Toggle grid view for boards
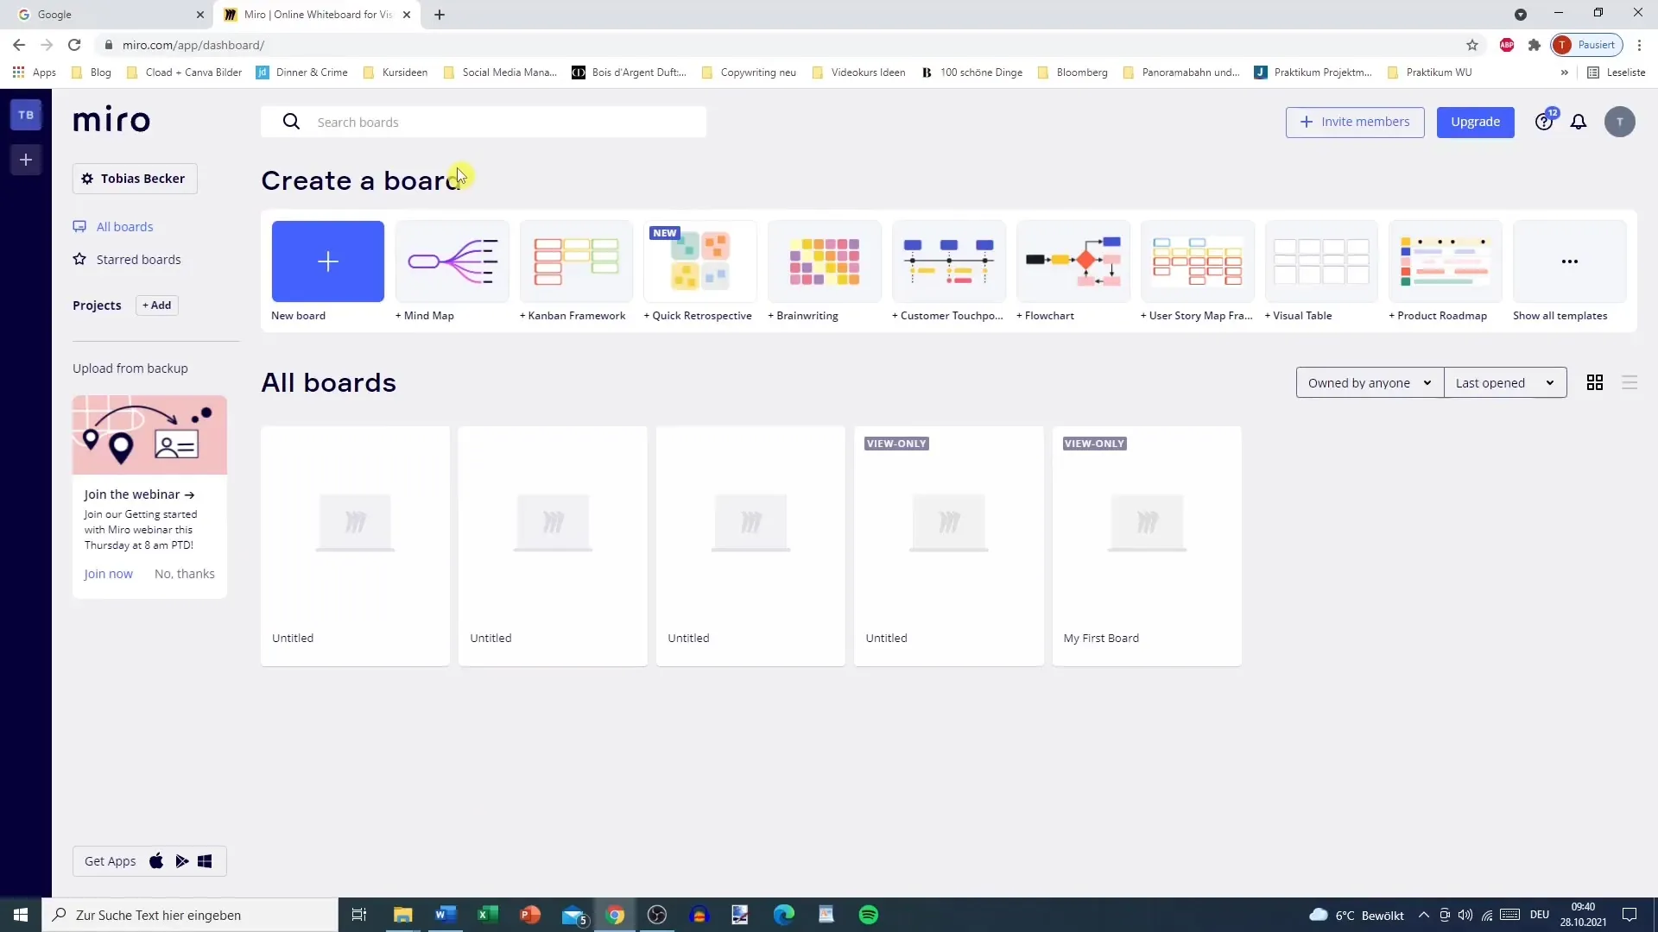This screenshot has width=1658, height=932. tap(1594, 381)
